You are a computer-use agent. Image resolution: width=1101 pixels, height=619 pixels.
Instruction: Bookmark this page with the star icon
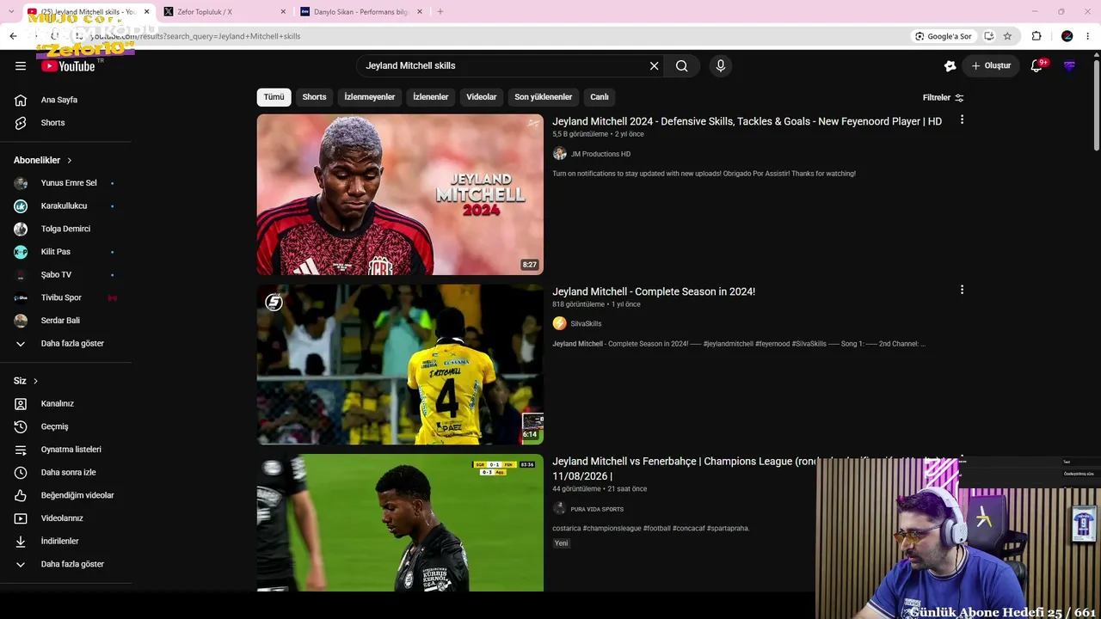(x=1007, y=36)
